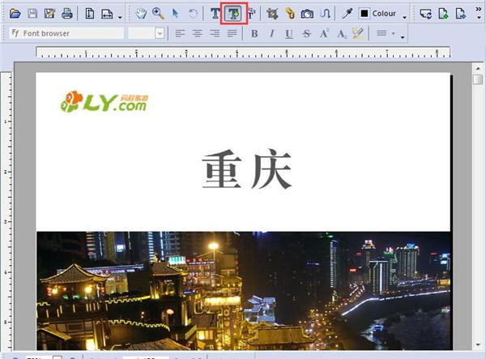
Task: Click the LY.com logo on the page
Action: tap(104, 101)
